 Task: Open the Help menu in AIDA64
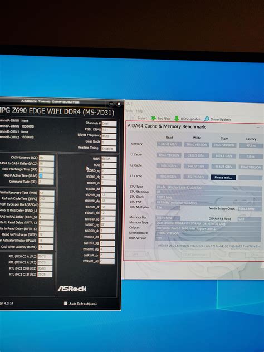tap(139, 111)
